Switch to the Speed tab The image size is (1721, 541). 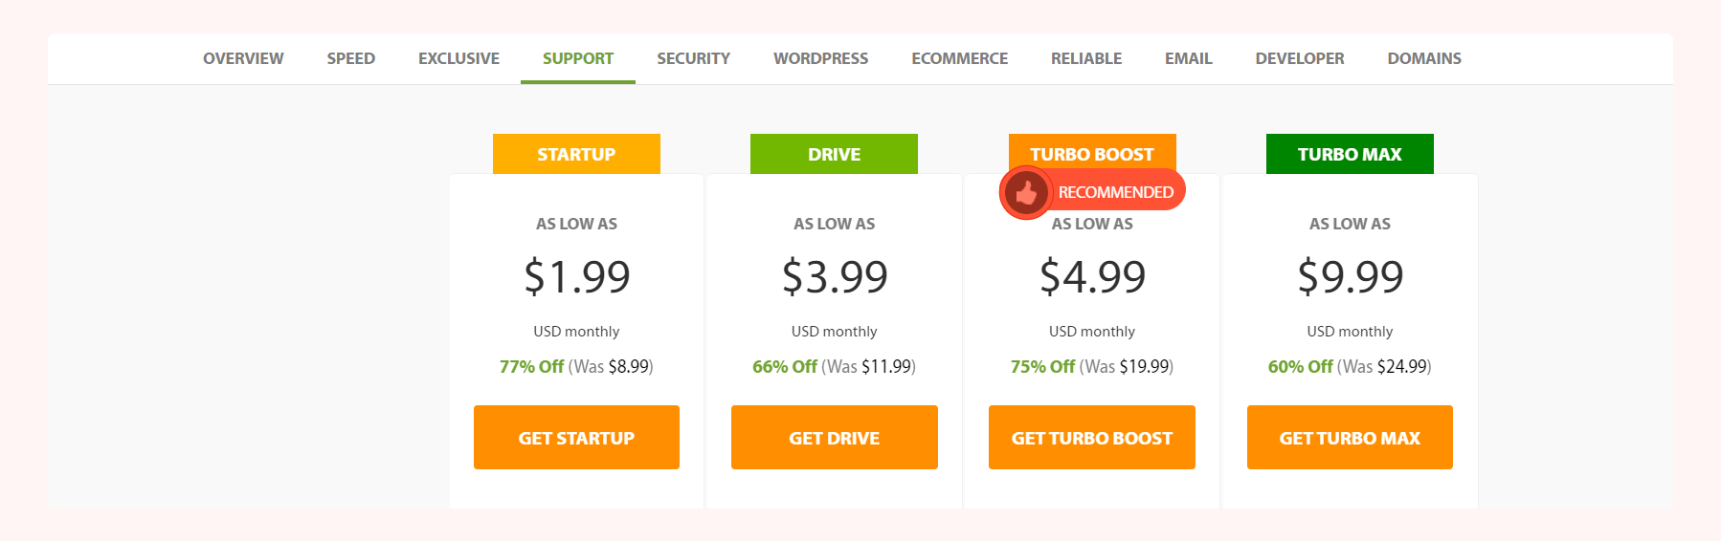pos(351,58)
